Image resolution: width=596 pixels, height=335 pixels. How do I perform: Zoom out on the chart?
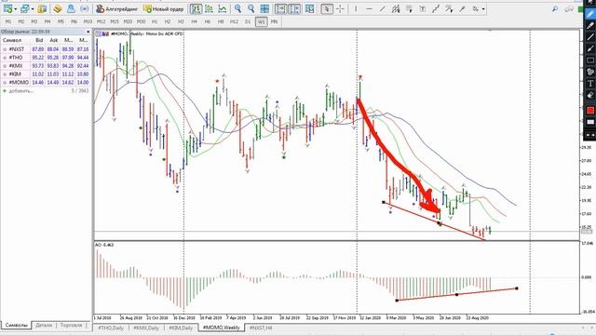click(251, 8)
